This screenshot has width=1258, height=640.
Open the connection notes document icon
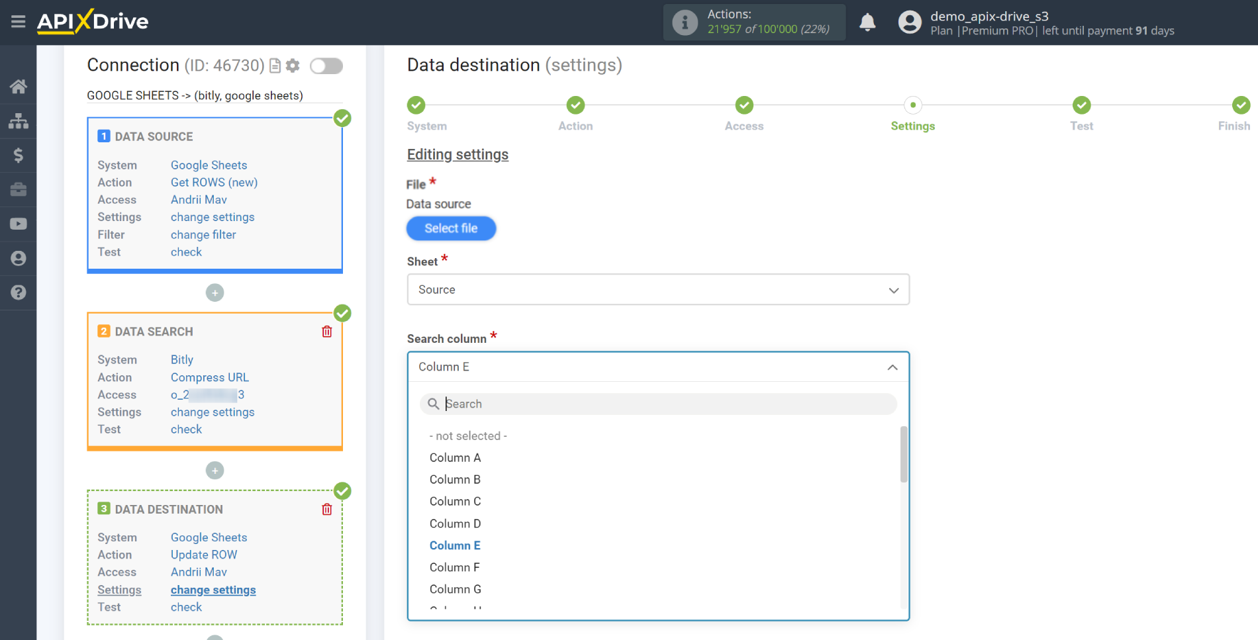275,66
